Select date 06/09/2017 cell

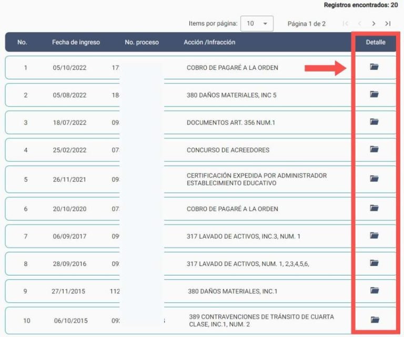coord(69,237)
